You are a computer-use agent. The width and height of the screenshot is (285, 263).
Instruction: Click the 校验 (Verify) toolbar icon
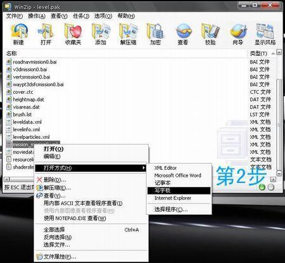pos(210,34)
